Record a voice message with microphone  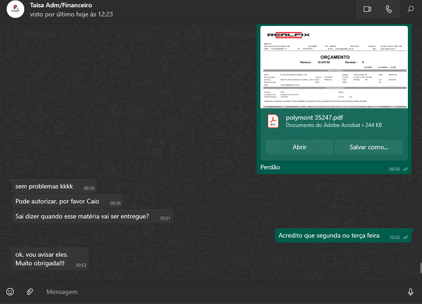tap(410, 292)
